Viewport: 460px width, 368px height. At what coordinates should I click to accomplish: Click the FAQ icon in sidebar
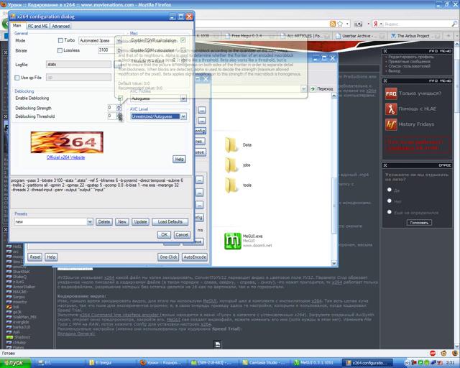click(x=391, y=93)
